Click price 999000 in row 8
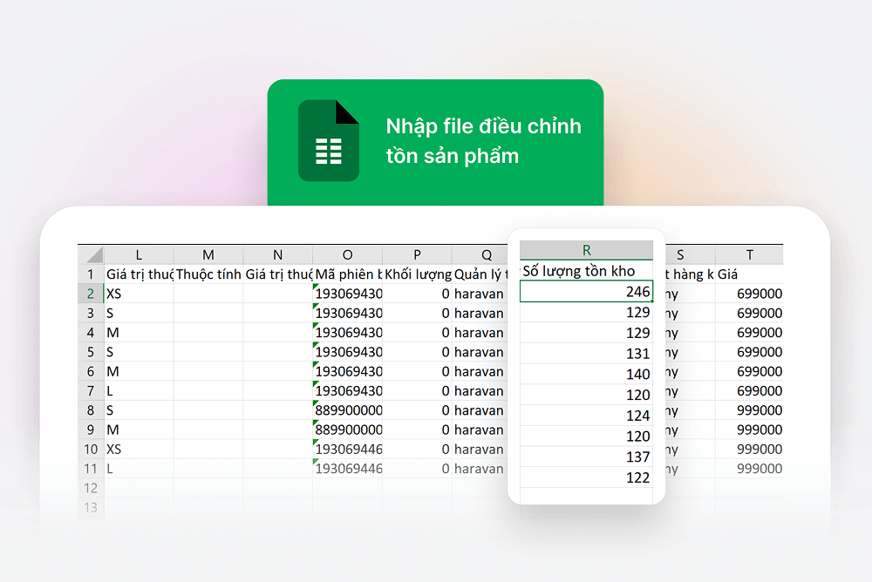Screen dimensions: 872x582 [x=749, y=410]
